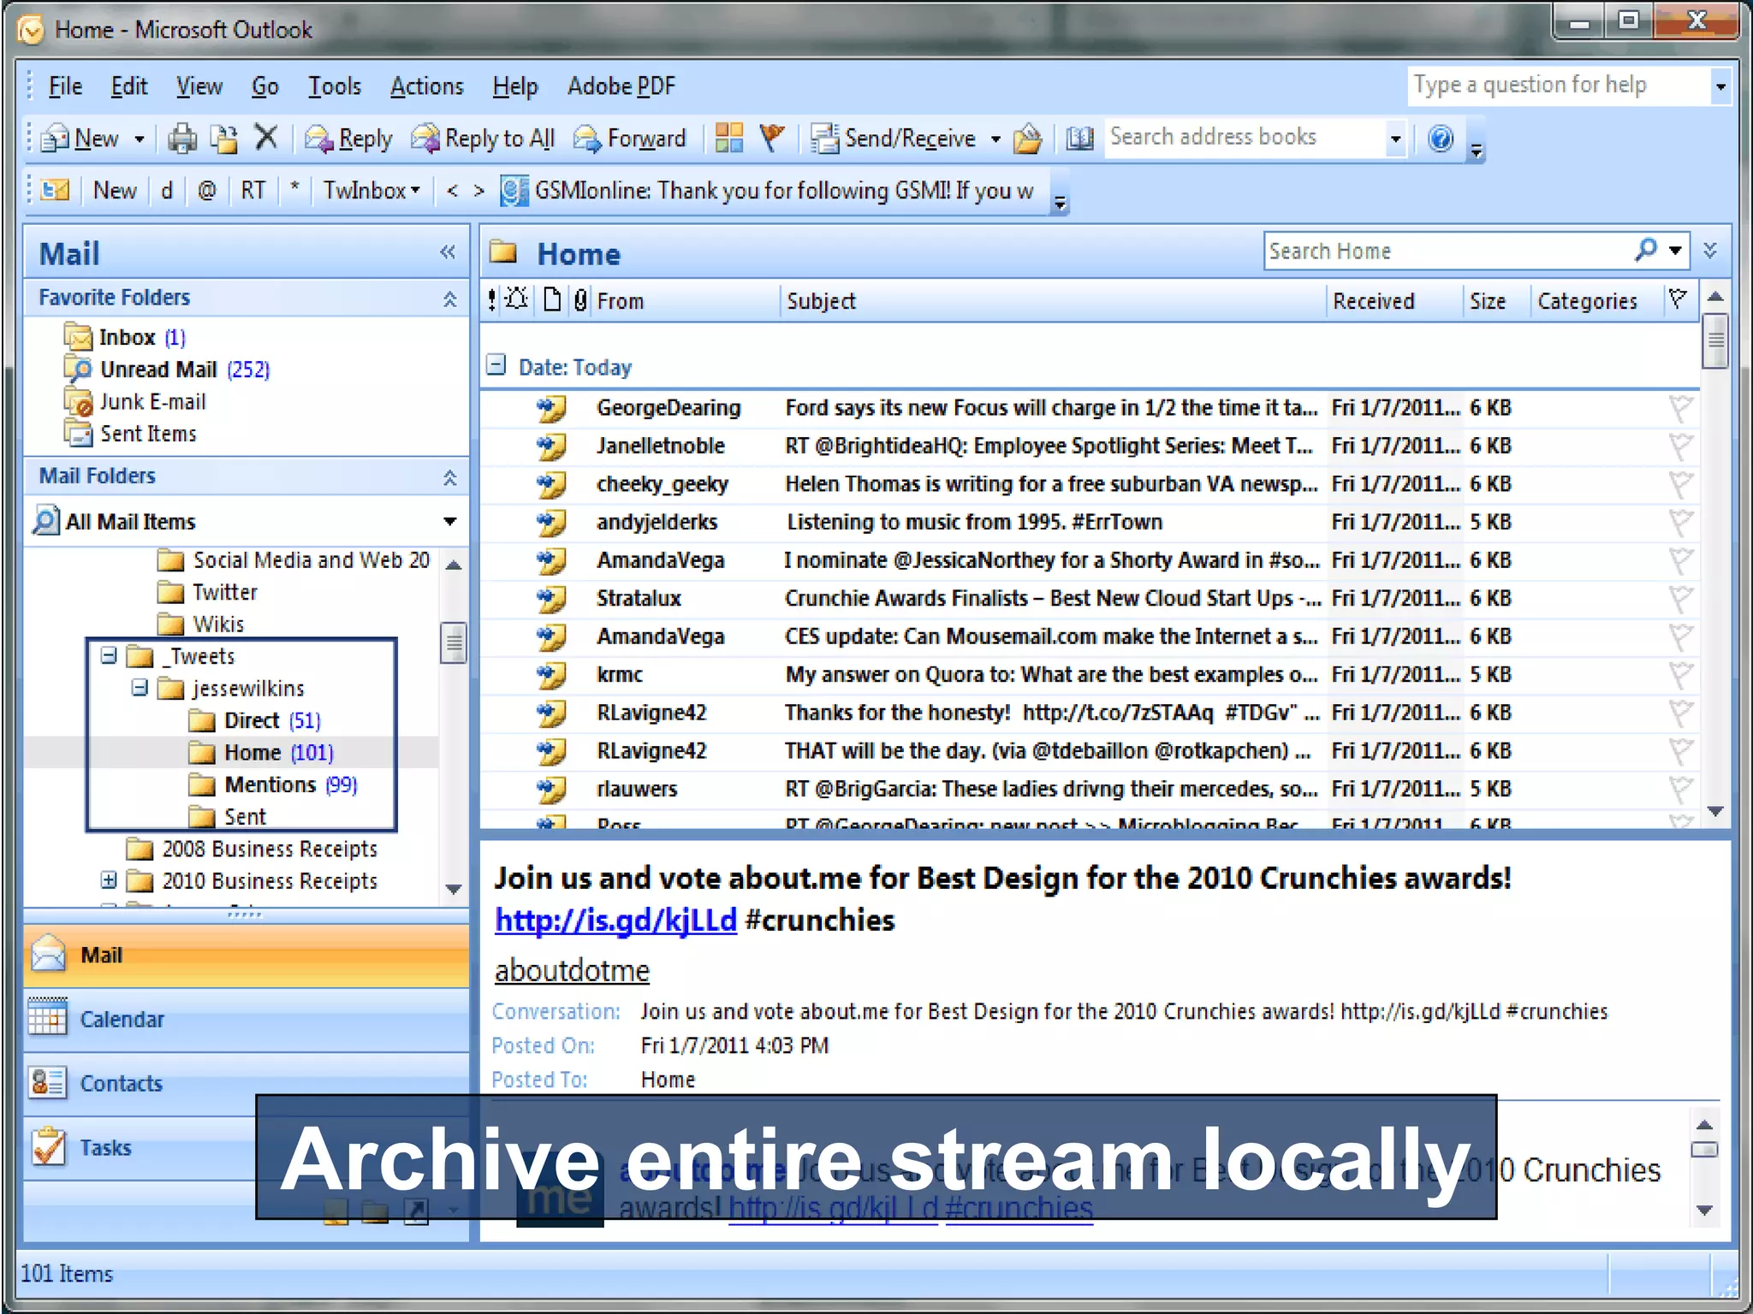Toggle flag on andyjelderks message
The height and width of the screenshot is (1314, 1753).
1680,522
